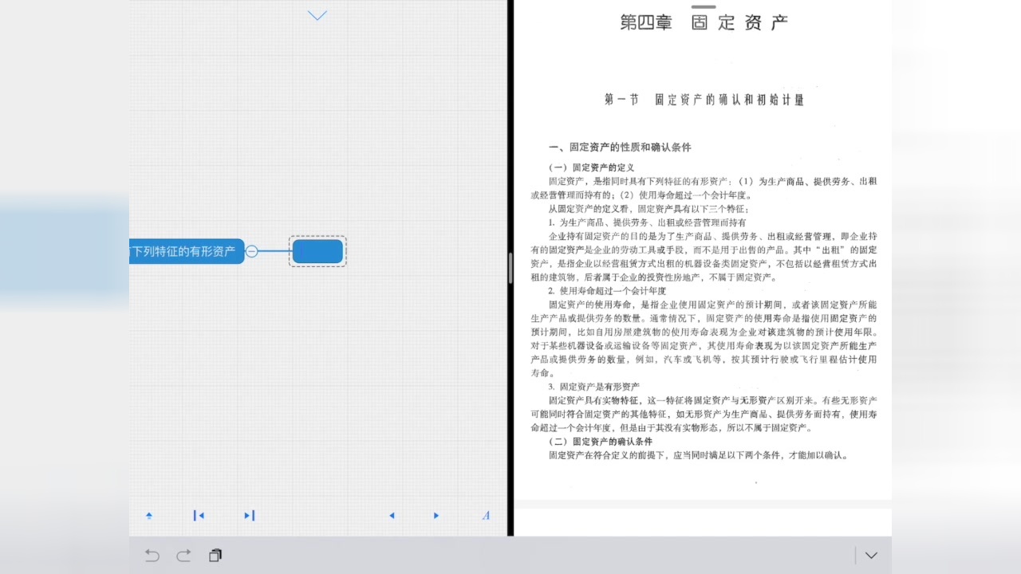Image resolution: width=1021 pixels, height=574 pixels.
Task: Tap sentence 从固定资产的定义看,固定资产具有以下三个特征
Action: 648,209
